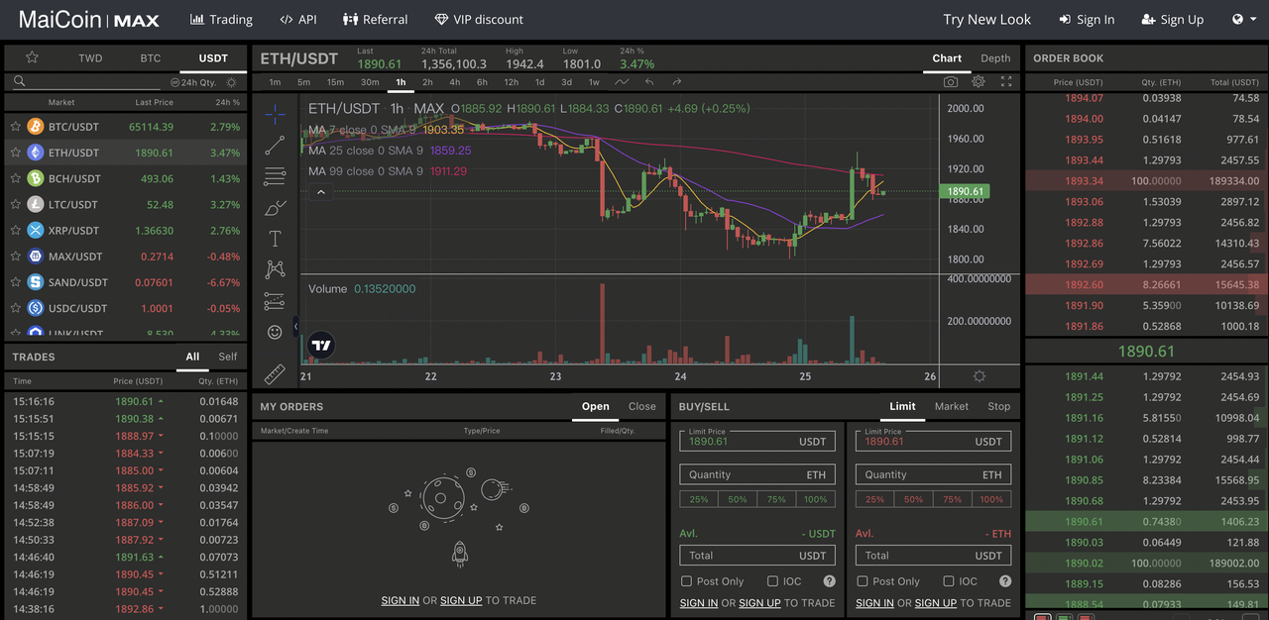
Task: Collapse the chart indicator legend
Action: point(320,190)
